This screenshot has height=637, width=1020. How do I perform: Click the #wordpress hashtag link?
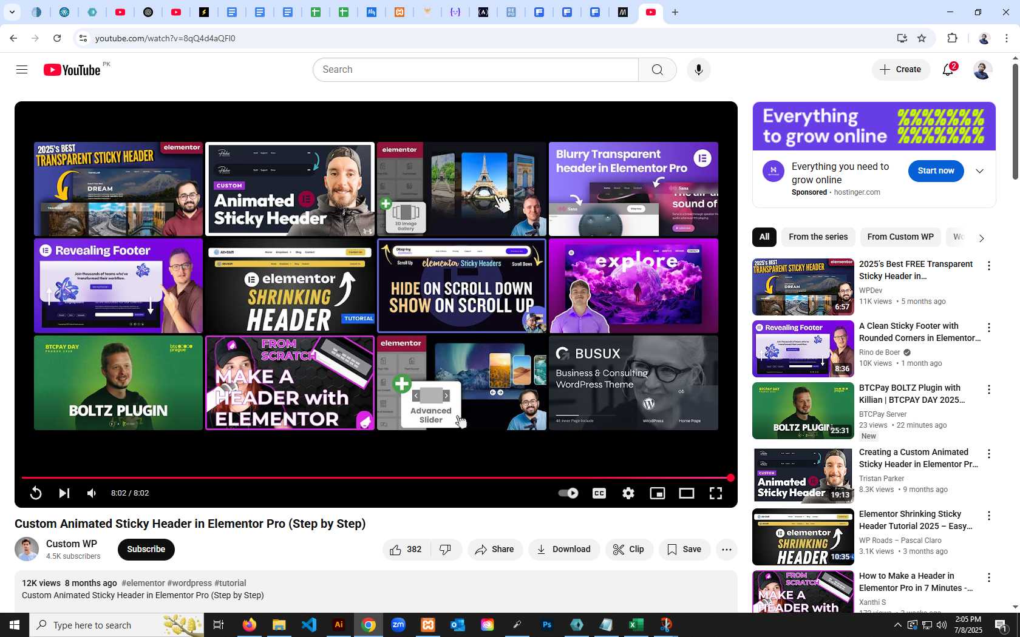pos(189,583)
